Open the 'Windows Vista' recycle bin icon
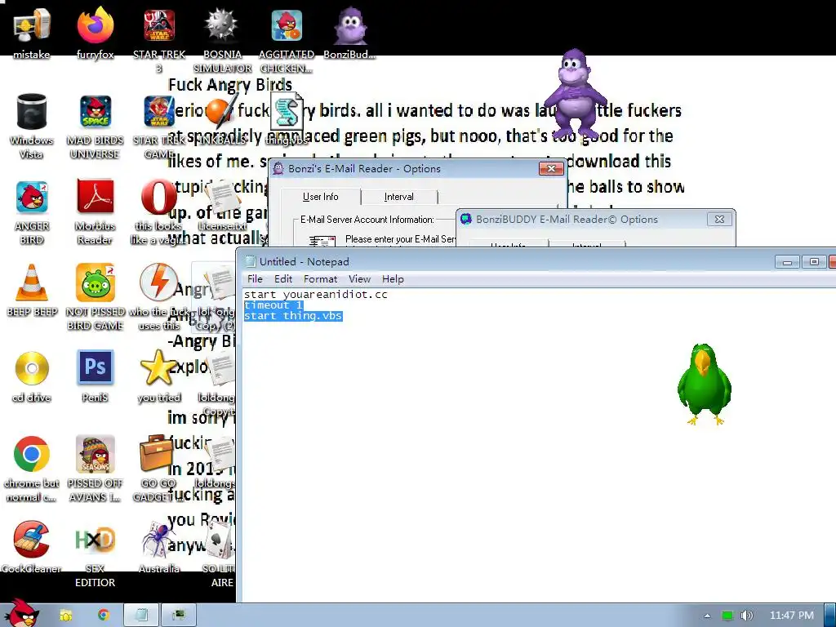Screen dimensions: 836x627 32,111
